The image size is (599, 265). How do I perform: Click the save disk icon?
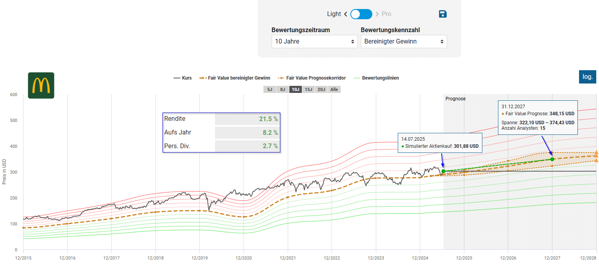(x=443, y=14)
